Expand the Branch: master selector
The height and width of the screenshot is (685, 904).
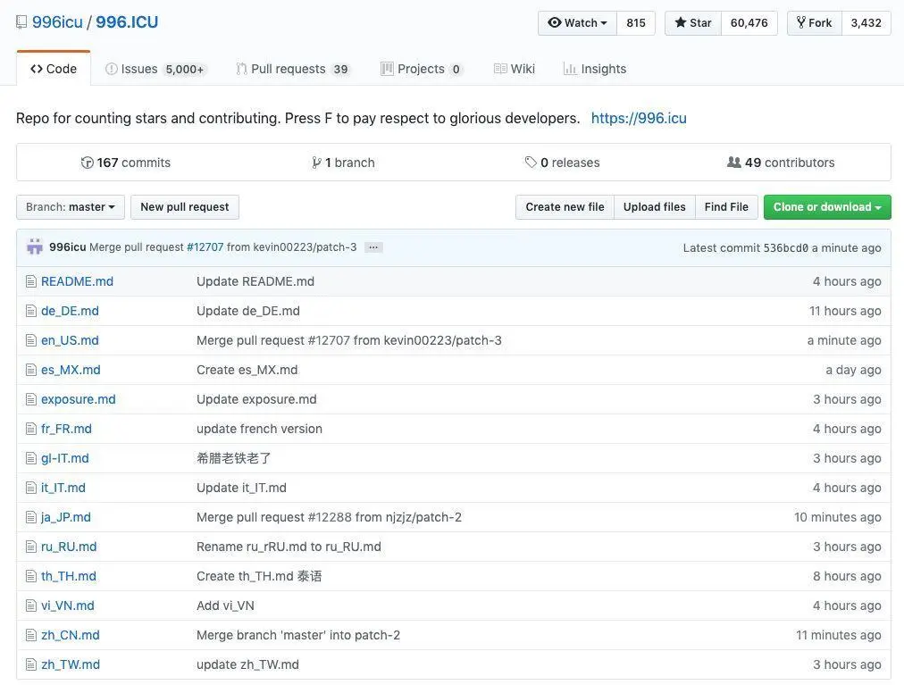click(71, 207)
